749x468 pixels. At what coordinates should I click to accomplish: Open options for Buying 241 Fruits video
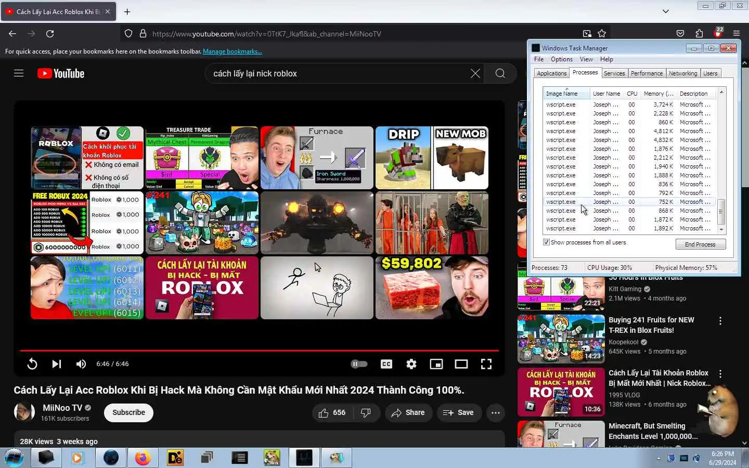coord(720,321)
